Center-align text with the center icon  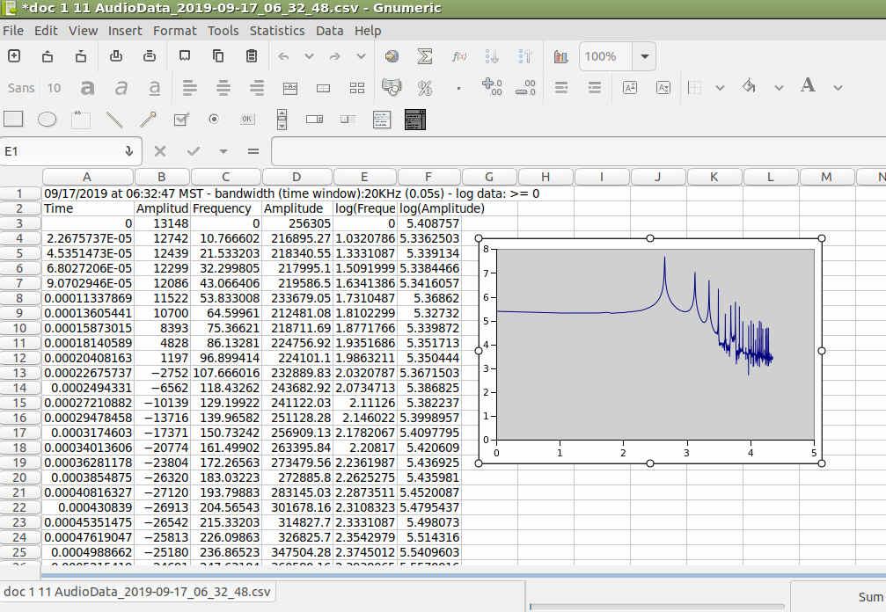[223, 88]
